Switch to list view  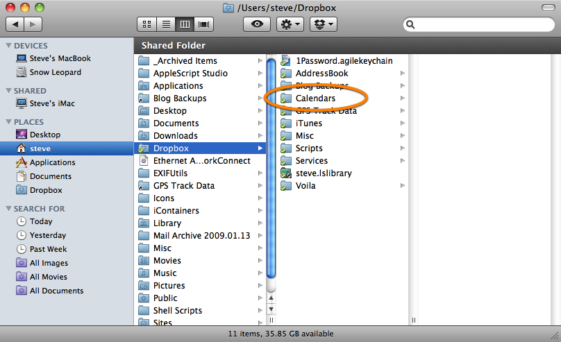[x=166, y=24]
